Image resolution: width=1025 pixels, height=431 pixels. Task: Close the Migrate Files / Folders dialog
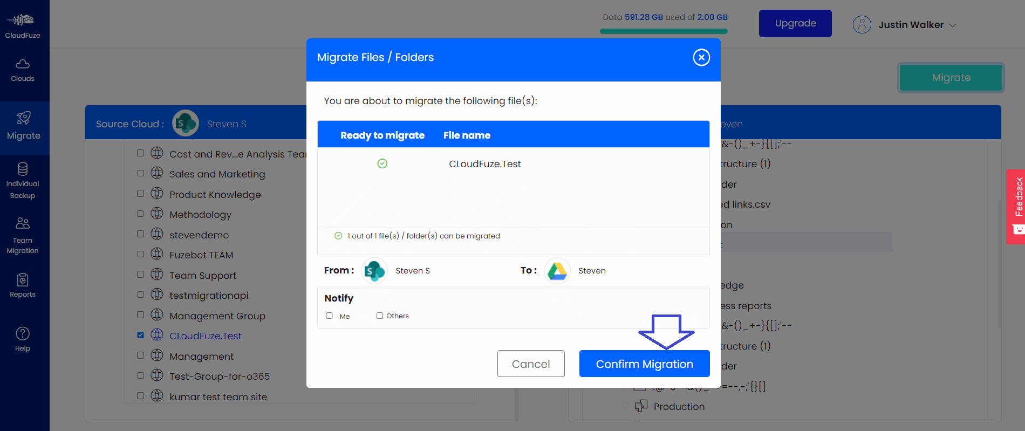click(701, 57)
